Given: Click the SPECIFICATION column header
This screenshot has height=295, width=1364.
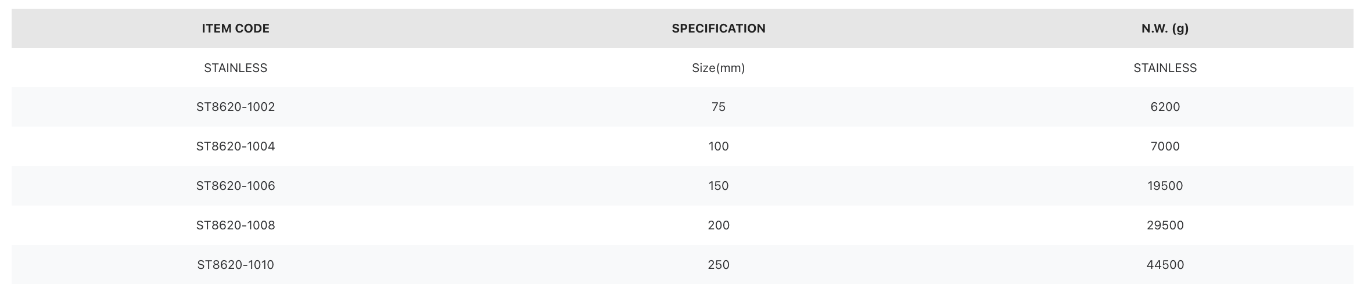Looking at the screenshot, I should click(719, 28).
